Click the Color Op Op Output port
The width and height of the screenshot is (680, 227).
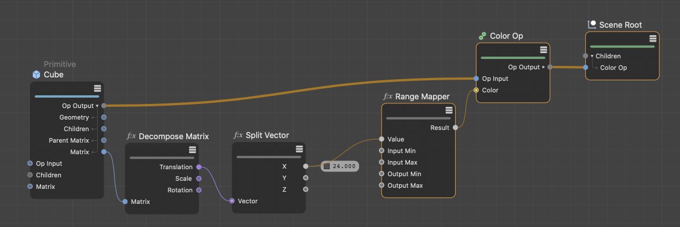pos(550,67)
